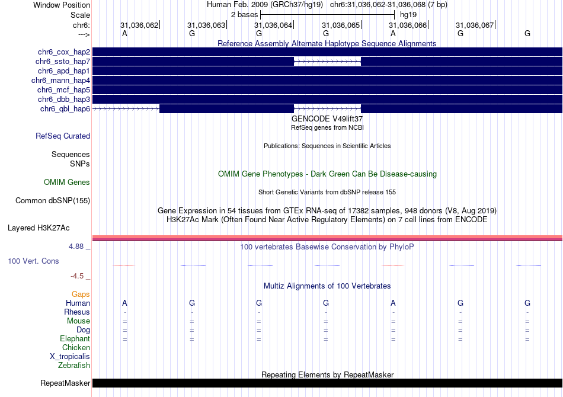This screenshot has width=563, height=397.
Task: Click the chr6_cox_hap2 track label
Action: coord(64,52)
